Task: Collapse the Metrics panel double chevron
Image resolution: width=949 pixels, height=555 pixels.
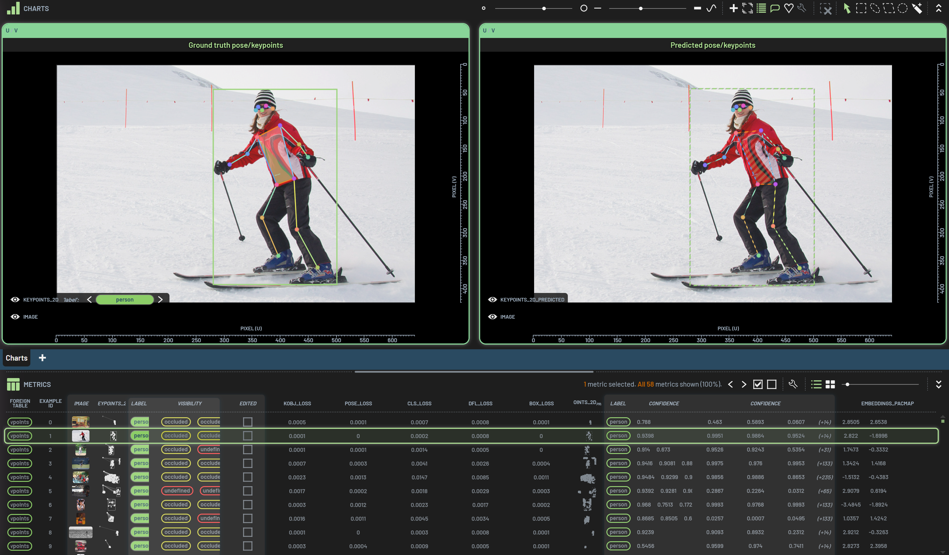Action: pos(939,384)
